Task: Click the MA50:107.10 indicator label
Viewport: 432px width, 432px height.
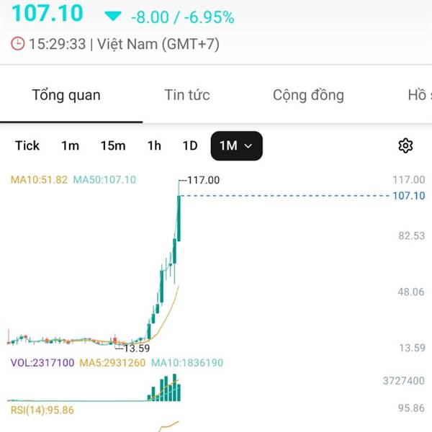Action: click(104, 180)
